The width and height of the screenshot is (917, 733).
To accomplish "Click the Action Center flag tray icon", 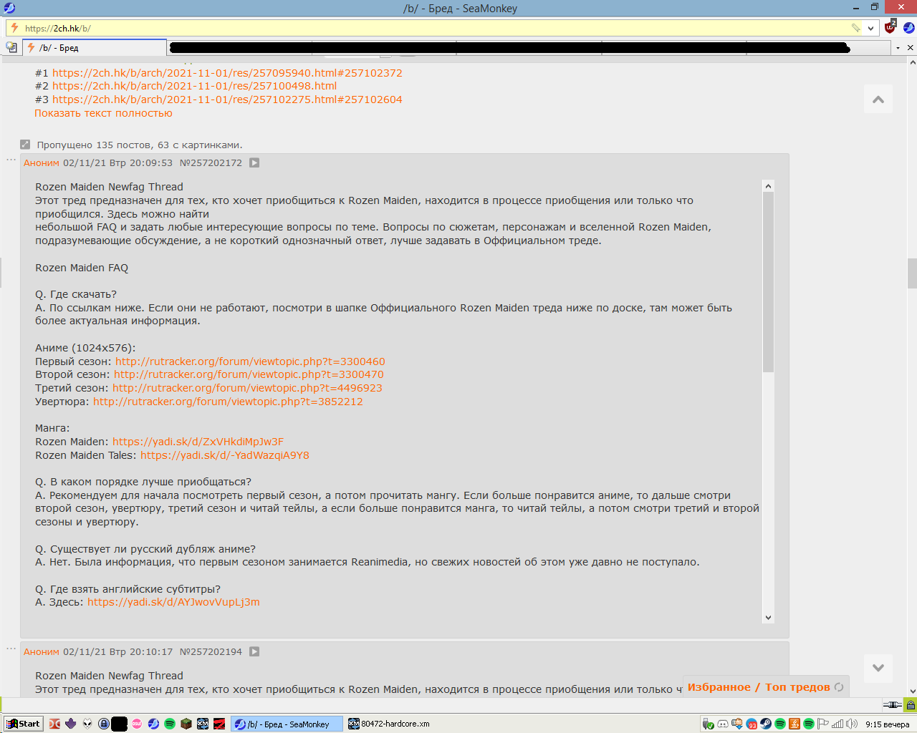I will [823, 724].
